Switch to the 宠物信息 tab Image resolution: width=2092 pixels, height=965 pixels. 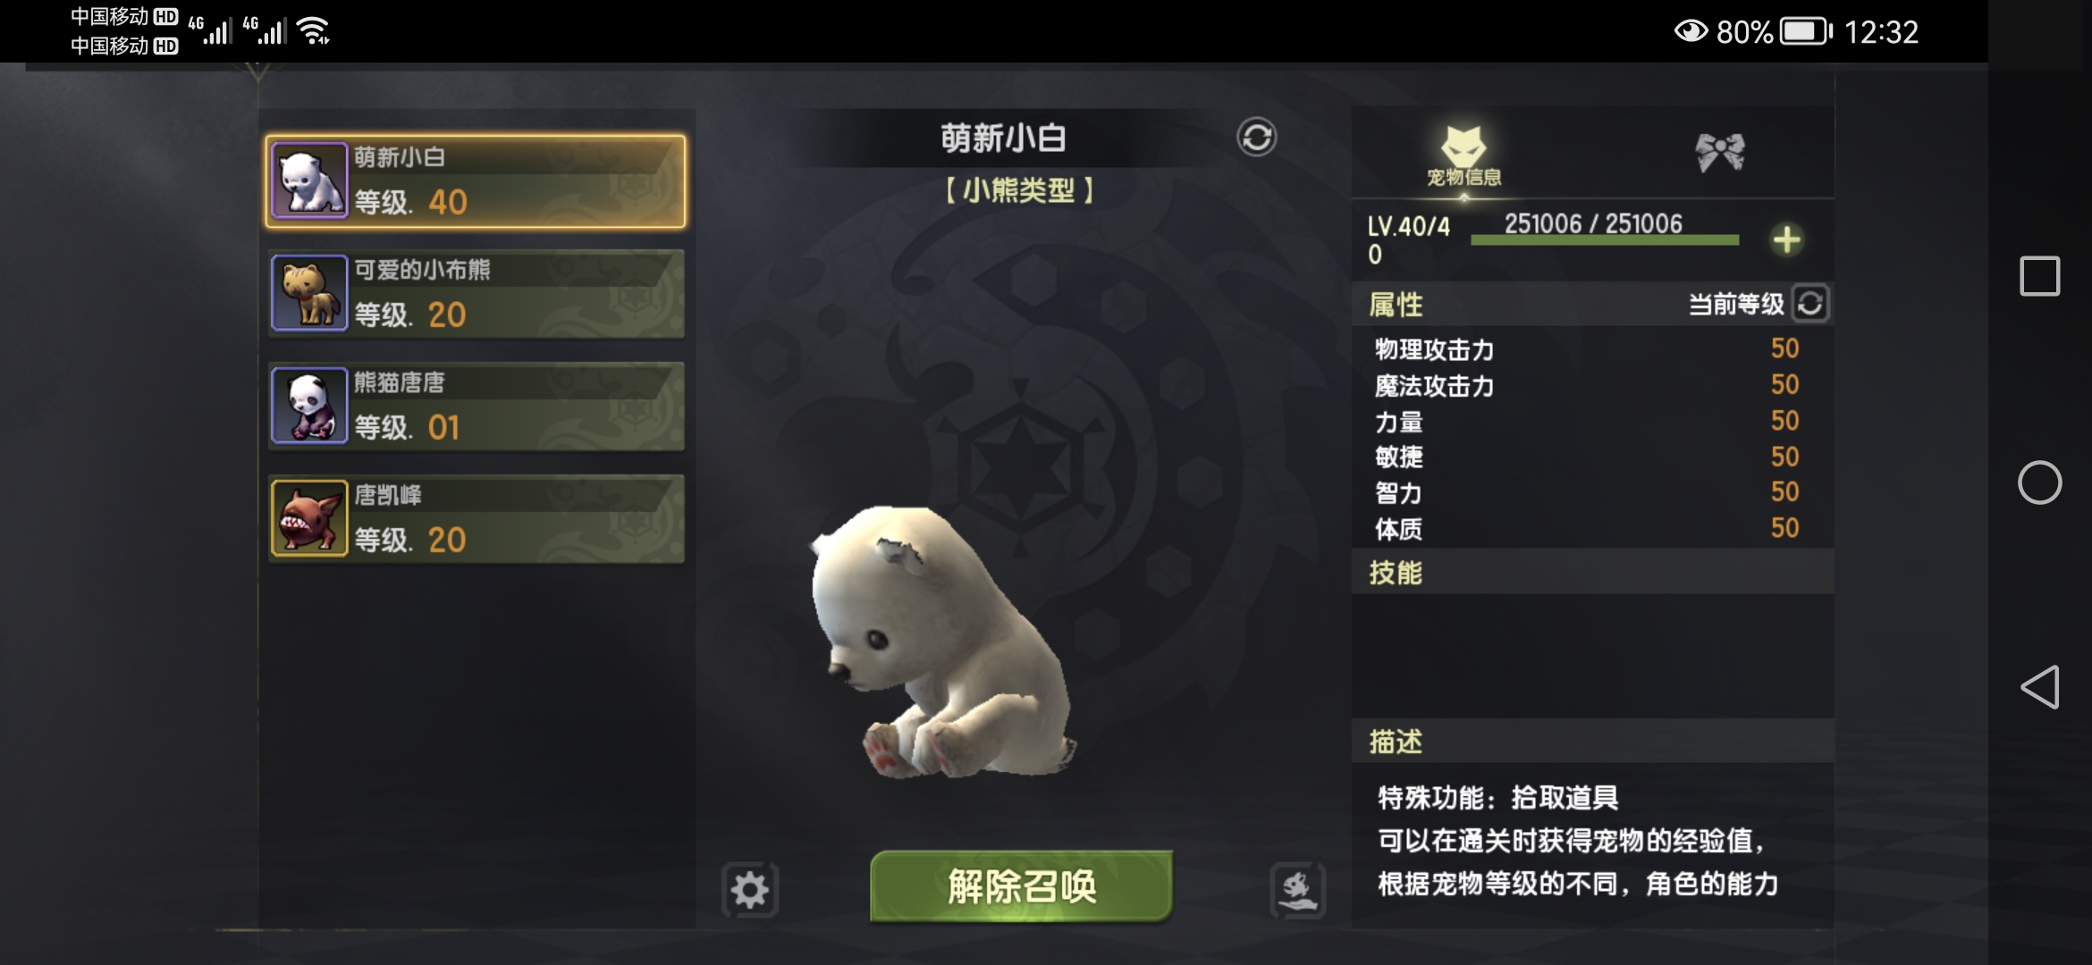click(1464, 155)
